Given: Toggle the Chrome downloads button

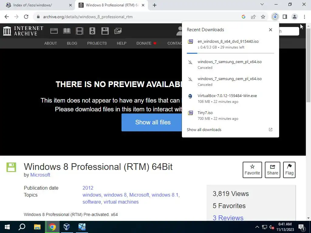Looking at the screenshot, I should pos(275,17).
